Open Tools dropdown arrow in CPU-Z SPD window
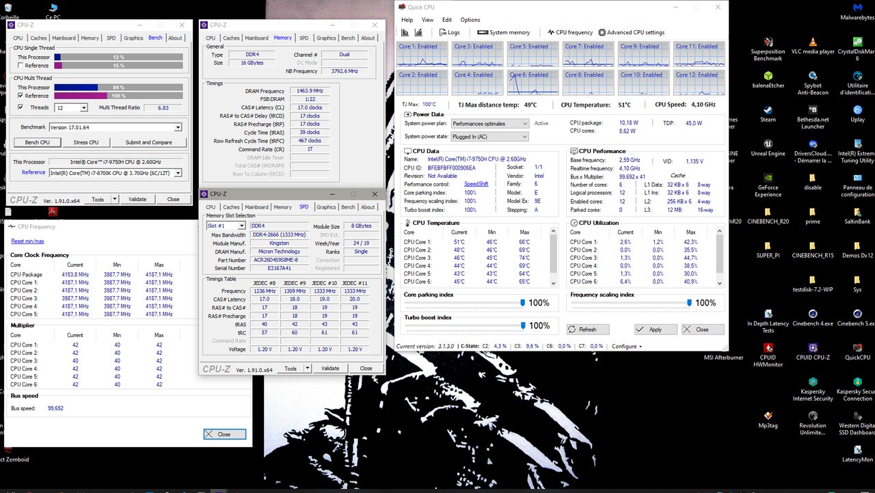 point(308,368)
